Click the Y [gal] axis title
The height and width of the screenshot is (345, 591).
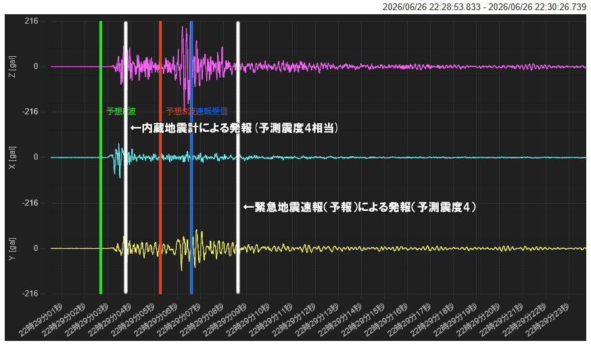point(12,248)
